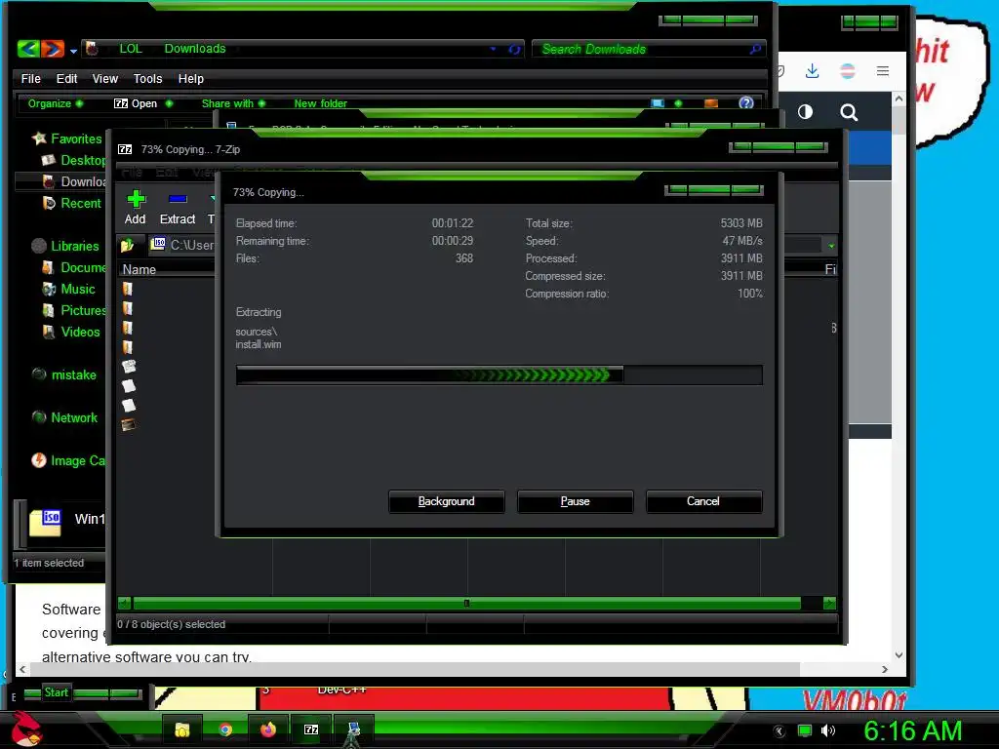Click the Extract minus icon in 7-Zip

178,199
